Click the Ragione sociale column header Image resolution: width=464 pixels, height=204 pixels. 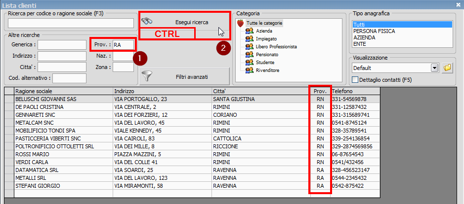(x=64, y=91)
